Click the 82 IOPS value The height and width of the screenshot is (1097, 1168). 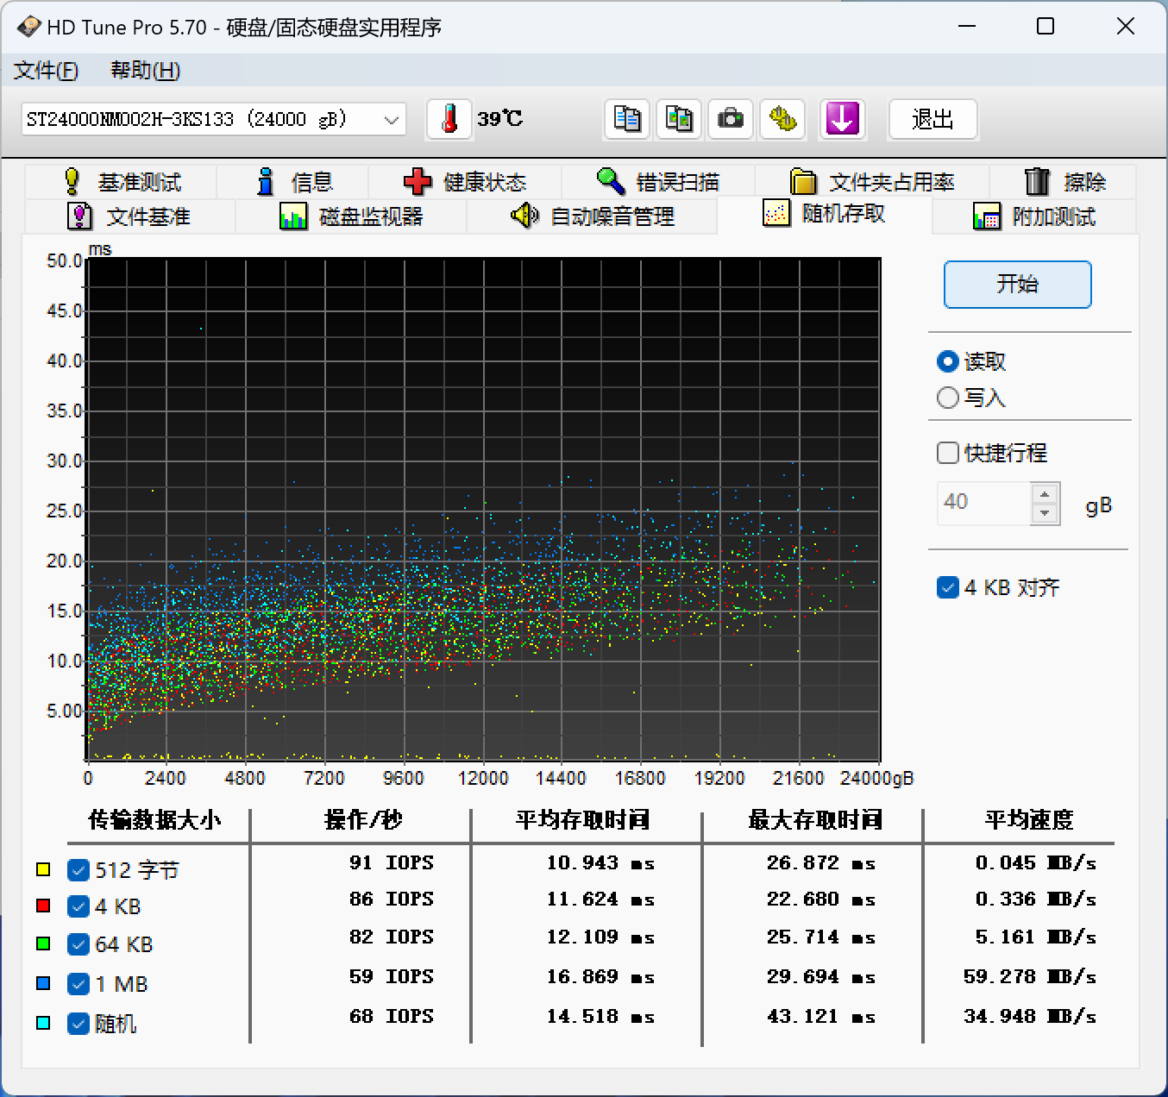392,937
